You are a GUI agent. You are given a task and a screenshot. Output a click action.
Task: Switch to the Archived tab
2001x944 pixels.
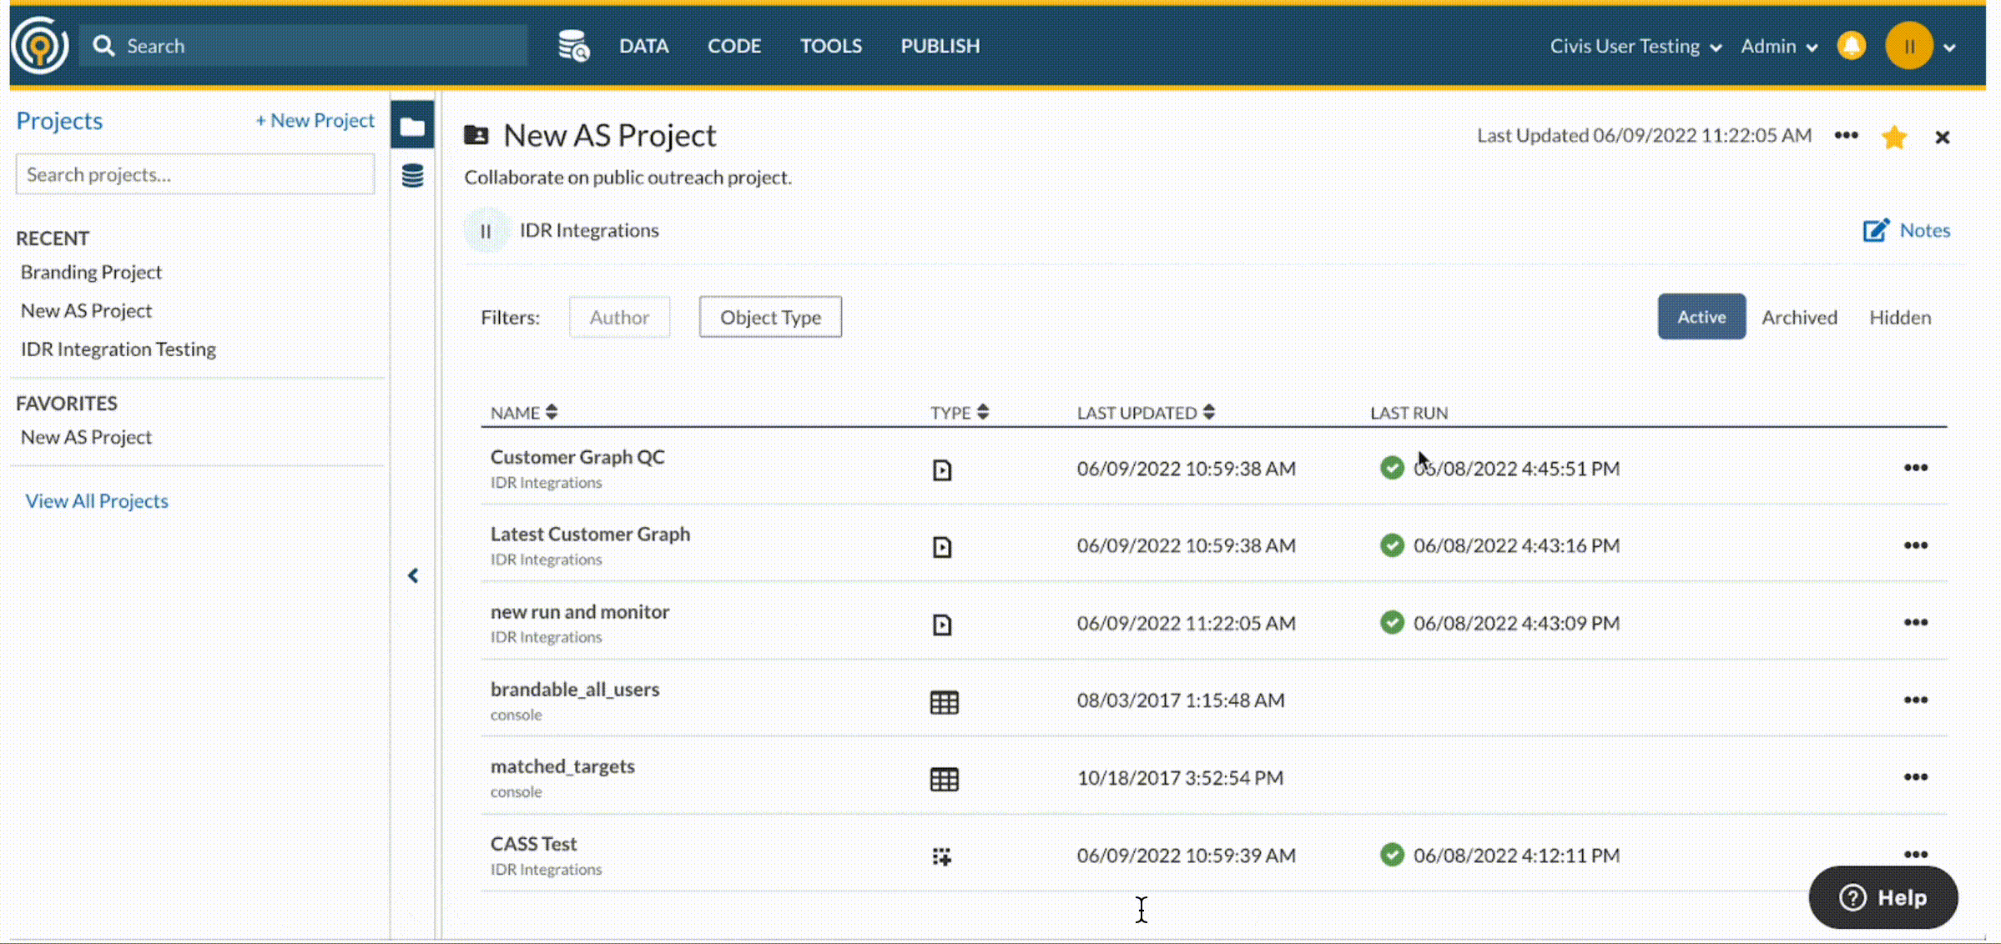point(1799,318)
